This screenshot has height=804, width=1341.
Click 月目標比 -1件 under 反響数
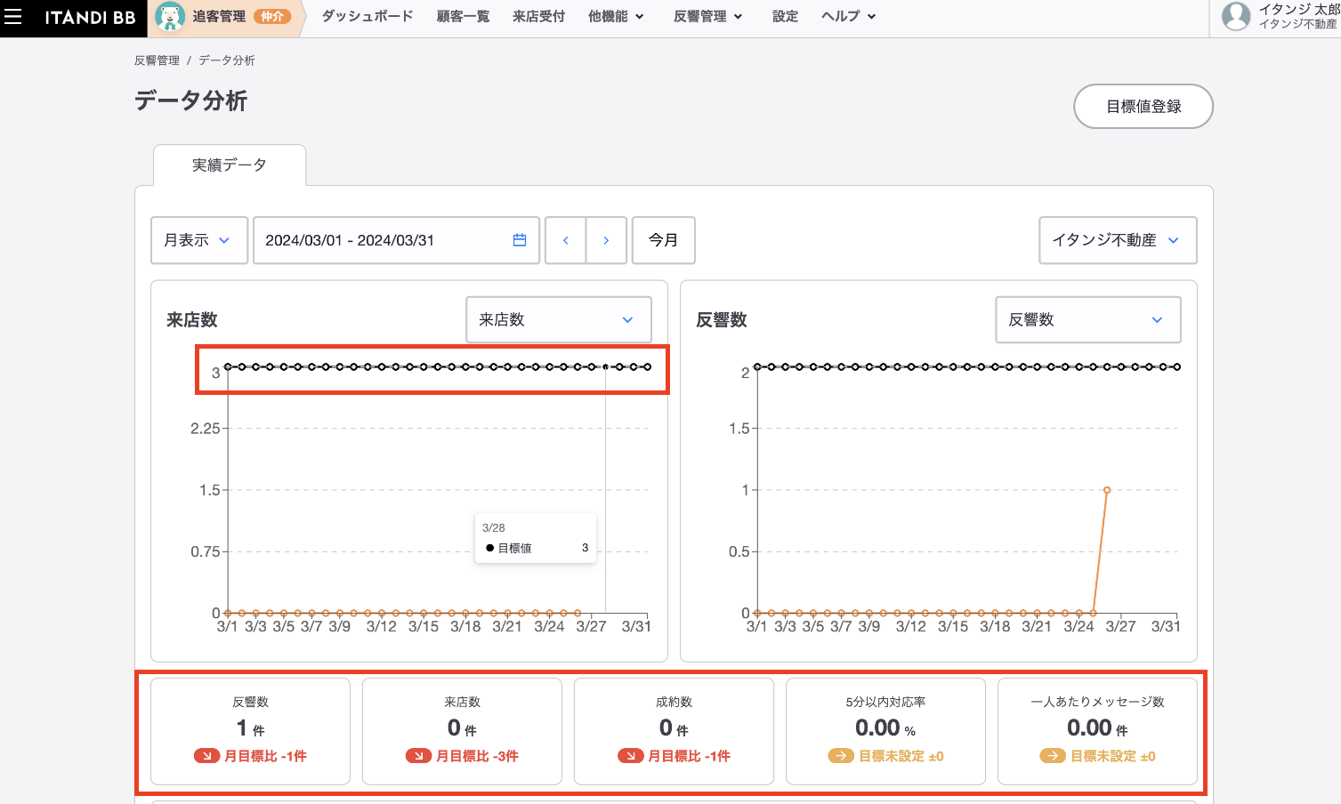pyautogui.click(x=265, y=756)
